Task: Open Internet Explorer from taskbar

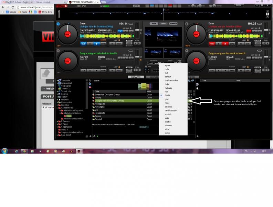Action: pyautogui.click(x=17, y=151)
